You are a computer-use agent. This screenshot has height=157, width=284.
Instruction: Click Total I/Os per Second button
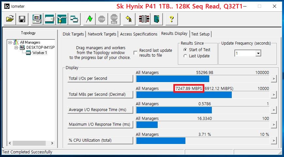click(x=100, y=78)
